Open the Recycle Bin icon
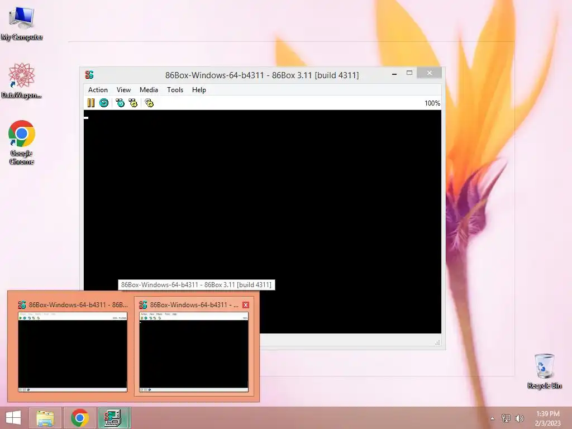 point(544,371)
